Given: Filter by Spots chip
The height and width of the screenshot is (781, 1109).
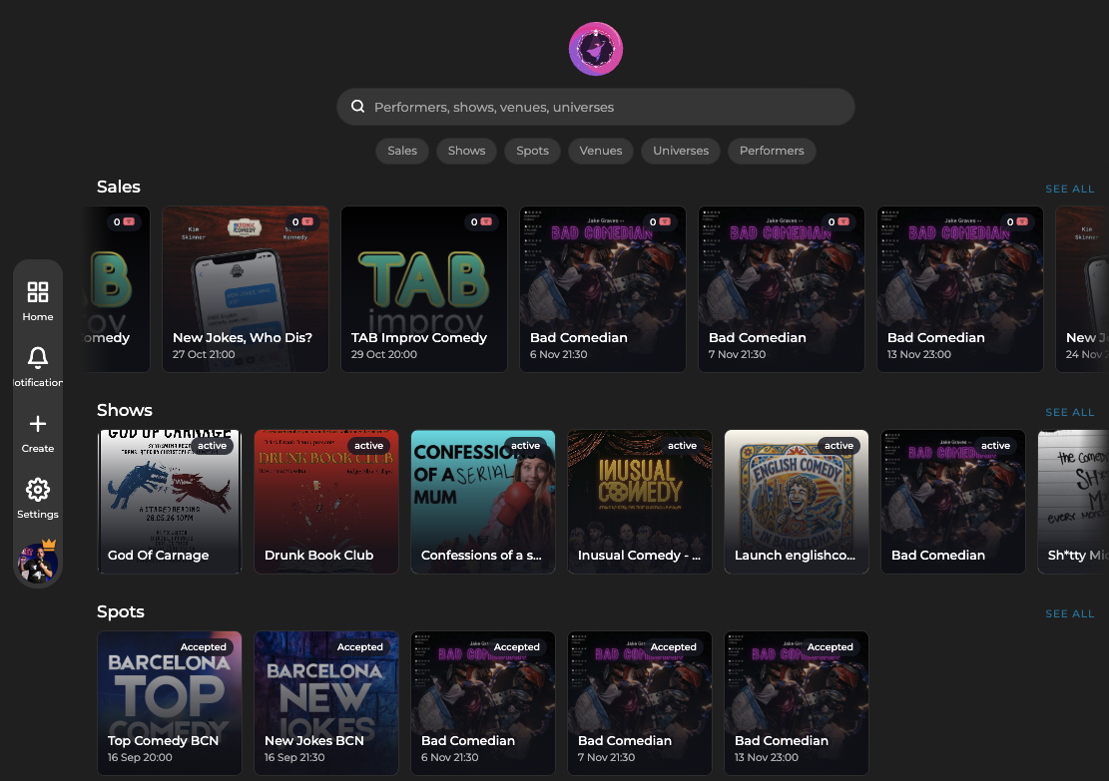Looking at the screenshot, I should click(532, 151).
